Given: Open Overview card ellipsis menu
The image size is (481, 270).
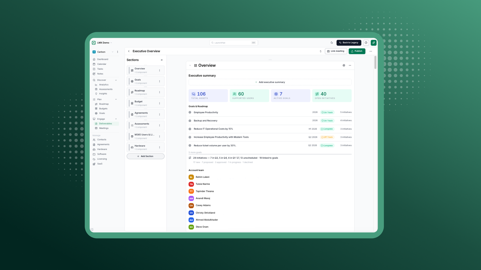Looking at the screenshot, I should click(x=350, y=65).
